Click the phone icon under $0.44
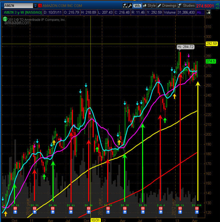This screenshot has height=222, width=220. (x=53, y=208)
